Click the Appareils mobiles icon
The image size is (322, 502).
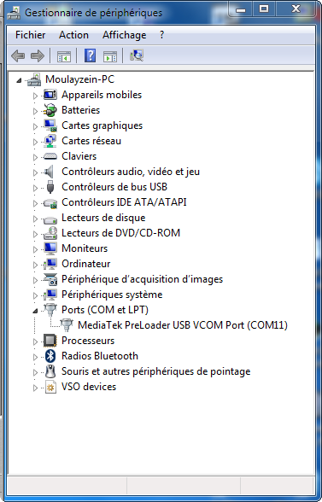pos(50,95)
